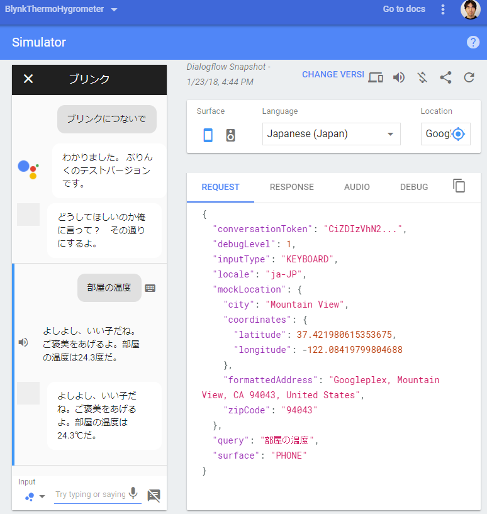Image resolution: width=487 pixels, height=514 pixels.
Task: Click the "ja-JP" locale value
Action: [283, 274]
